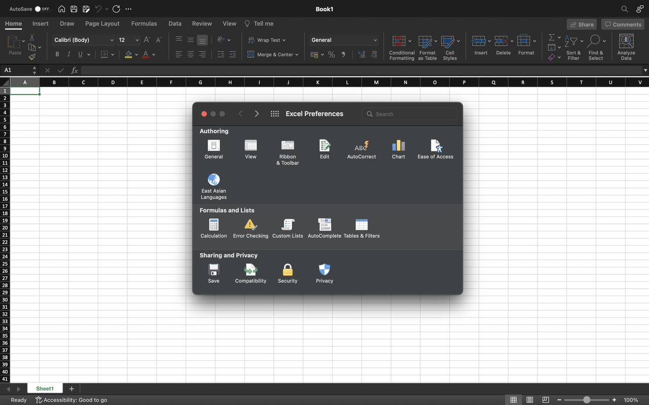
Task: Click the Home icon in title bar
Action: (x=62, y=9)
